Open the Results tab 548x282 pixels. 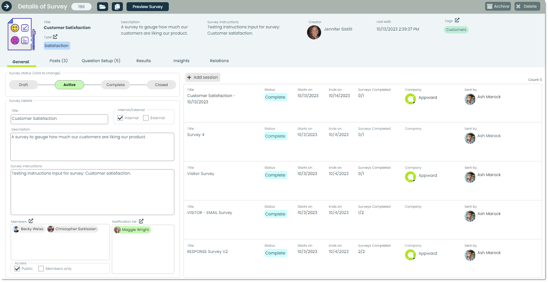pyautogui.click(x=143, y=61)
